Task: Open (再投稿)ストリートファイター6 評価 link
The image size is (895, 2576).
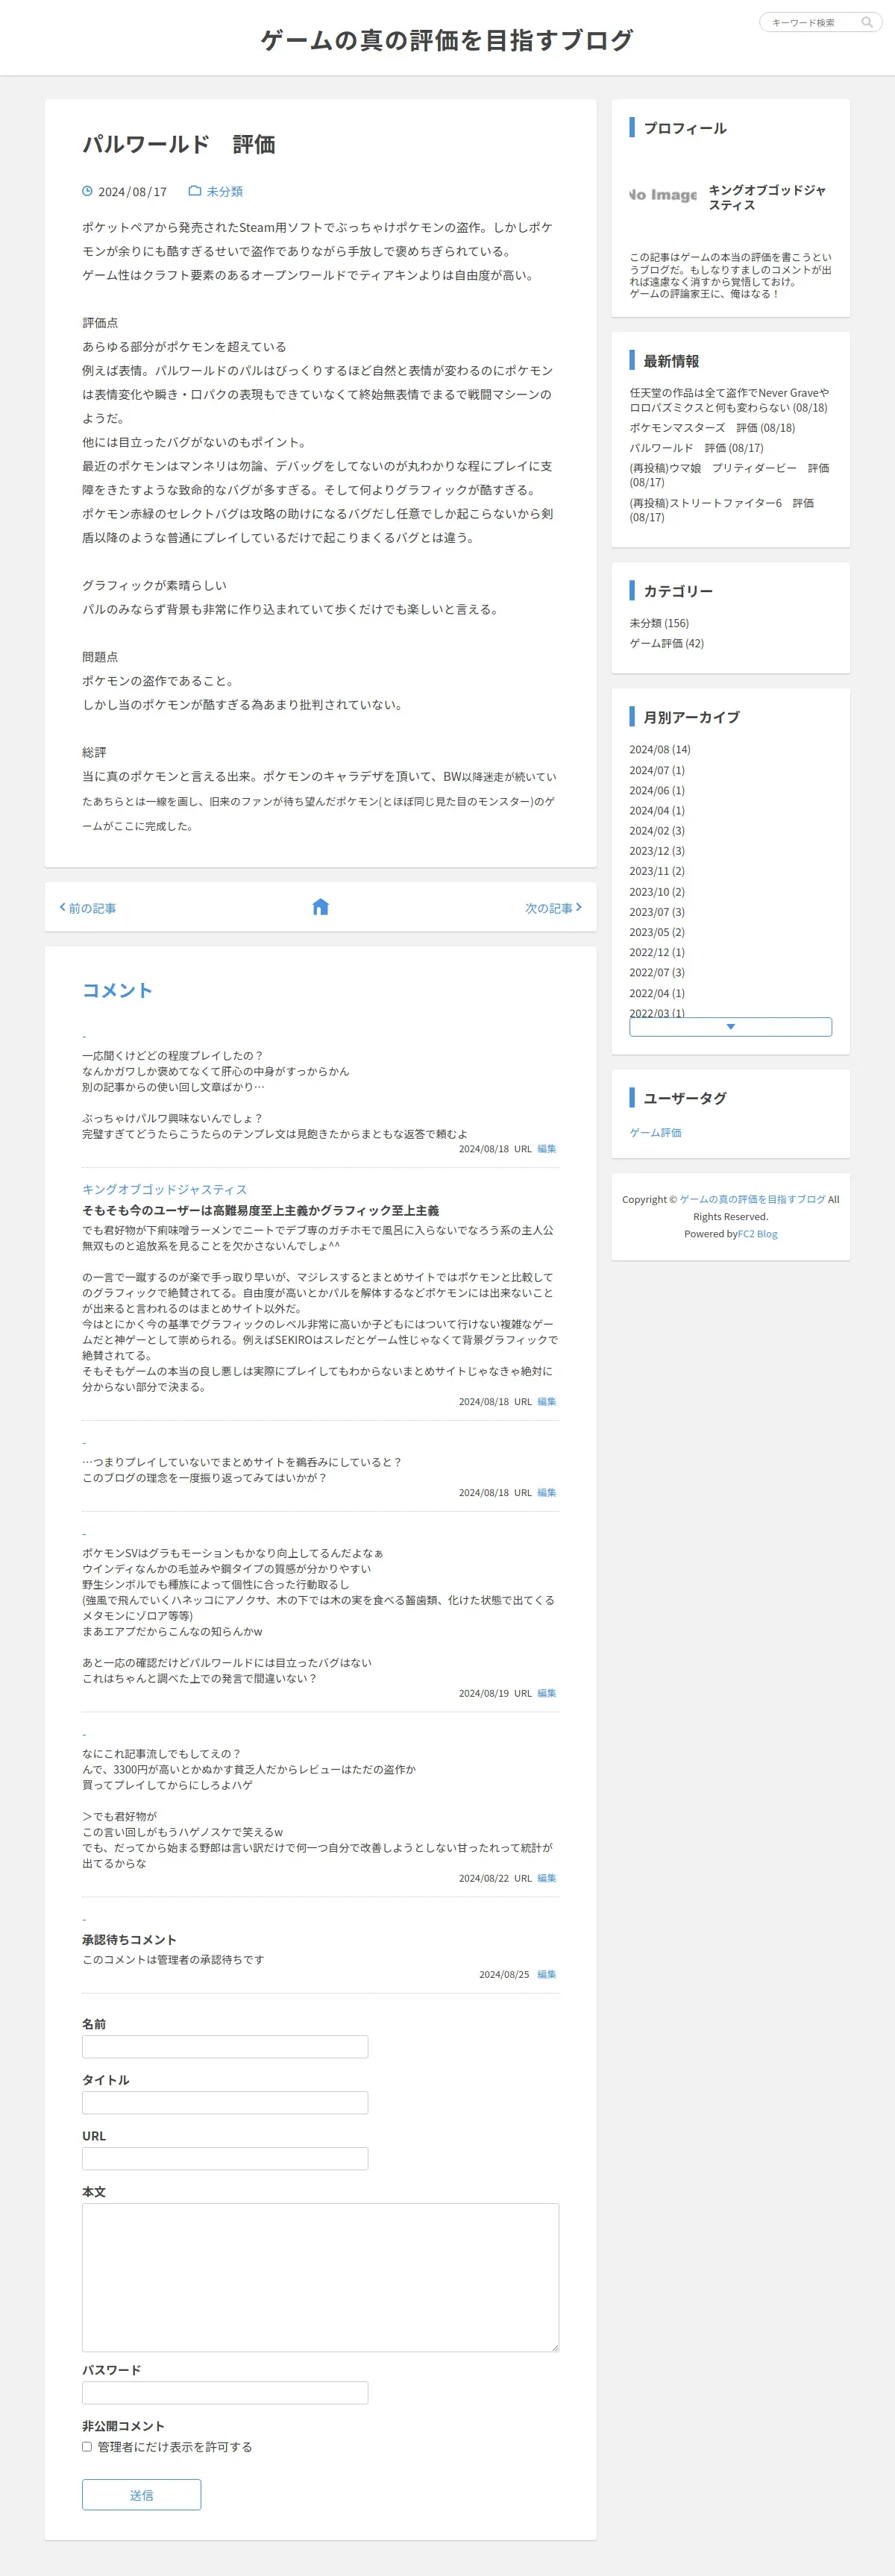Action: click(x=722, y=510)
